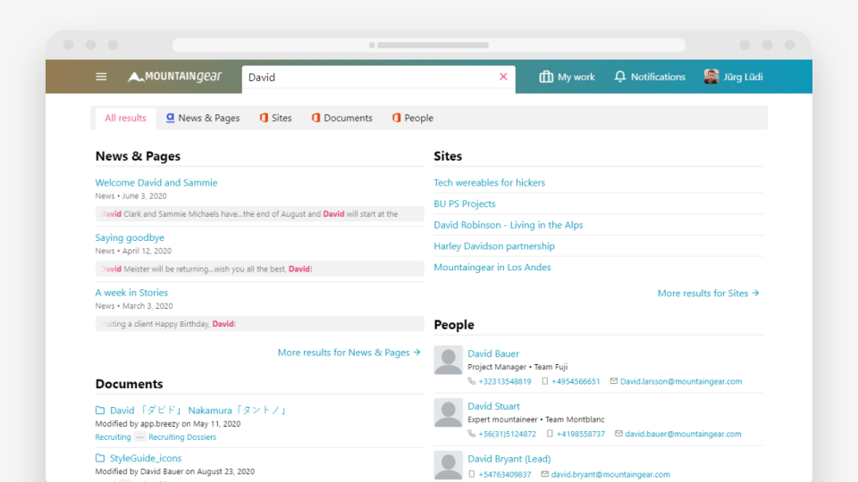Open David Robinson - Living in the Alps
Image resolution: width=858 pixels, height=482 pixels.
click(509, 225)
